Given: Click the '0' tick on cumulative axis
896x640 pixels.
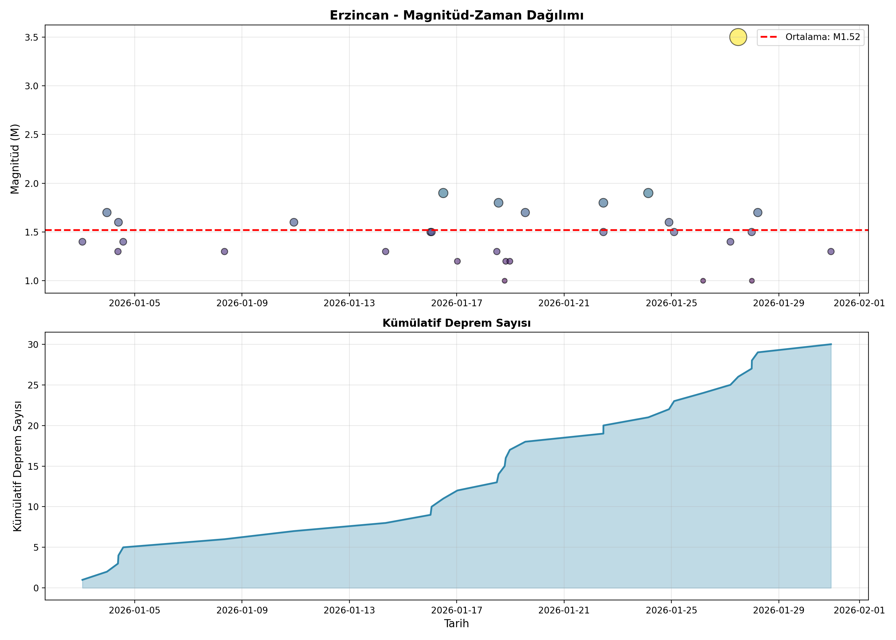Looking at the screenshot, I should click(37, 588).
